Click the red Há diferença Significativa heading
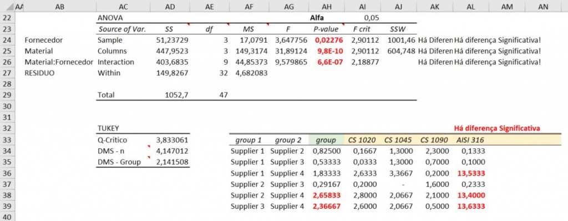568x221 pixels. click(x=497, y=129)
